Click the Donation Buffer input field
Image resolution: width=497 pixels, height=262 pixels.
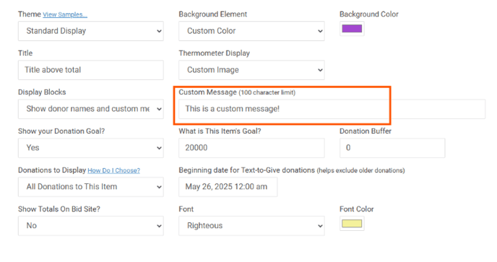392,148
